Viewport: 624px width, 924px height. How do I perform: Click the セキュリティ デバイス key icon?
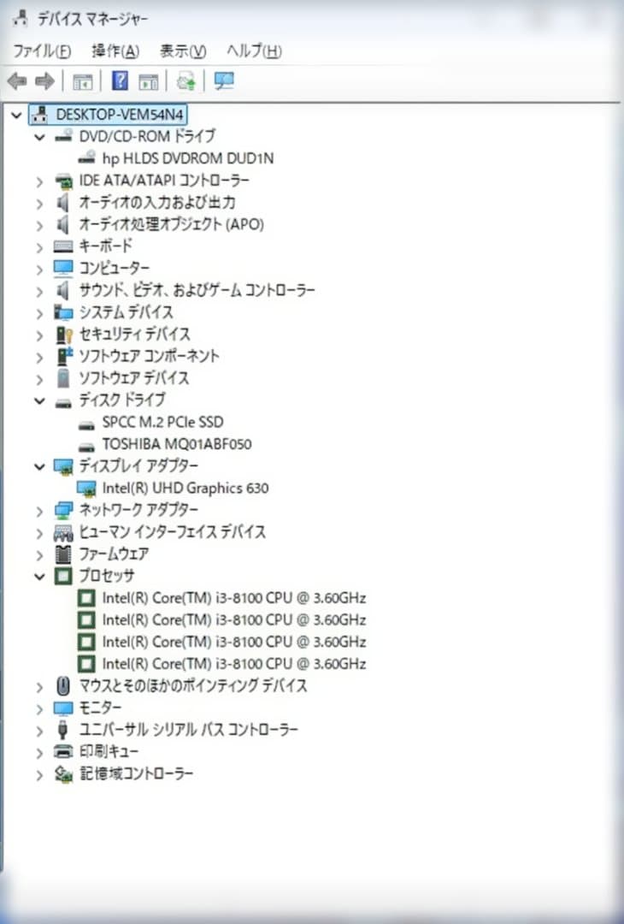coord(63,335)
